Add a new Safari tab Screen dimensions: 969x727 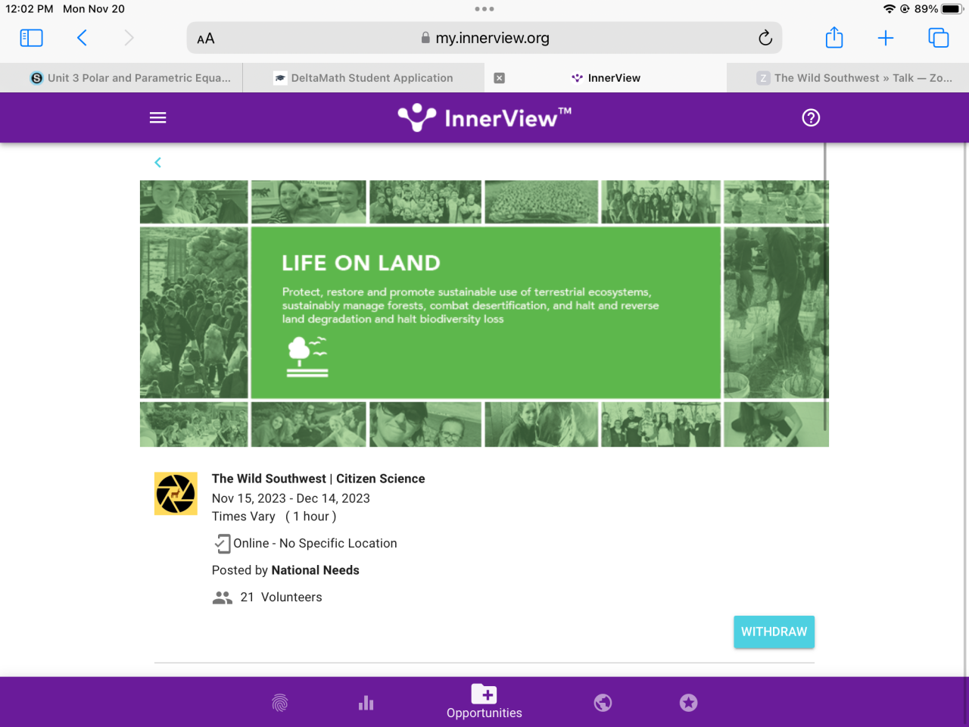coord(886,38)
